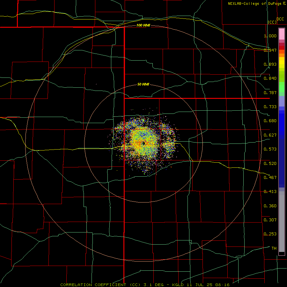The image size is (287, 287).
Task: Click the Correlation Coefficient product caption
Action: click(145, 285)
